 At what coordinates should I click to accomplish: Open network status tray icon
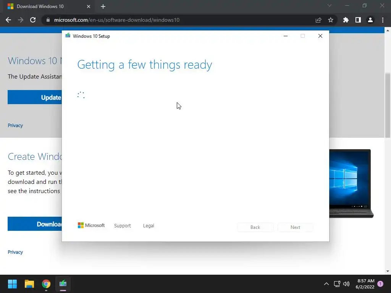coord(337,284)
